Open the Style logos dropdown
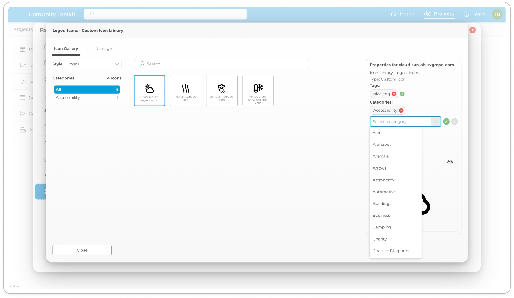514x298 pixels. click(x=94, y=64)
